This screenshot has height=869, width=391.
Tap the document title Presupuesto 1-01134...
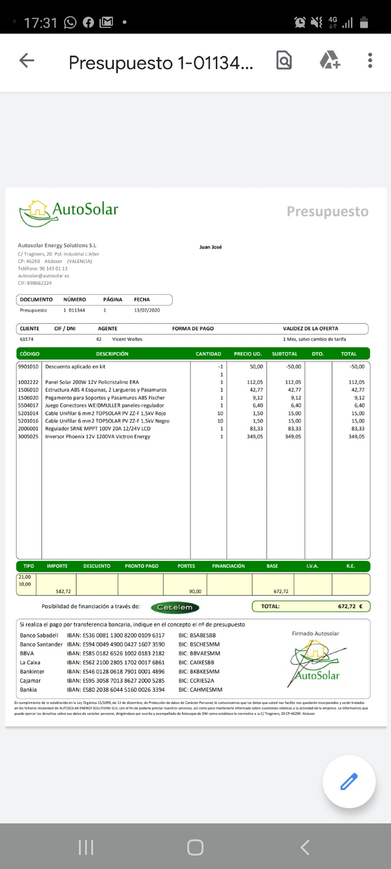coord(161,63)
